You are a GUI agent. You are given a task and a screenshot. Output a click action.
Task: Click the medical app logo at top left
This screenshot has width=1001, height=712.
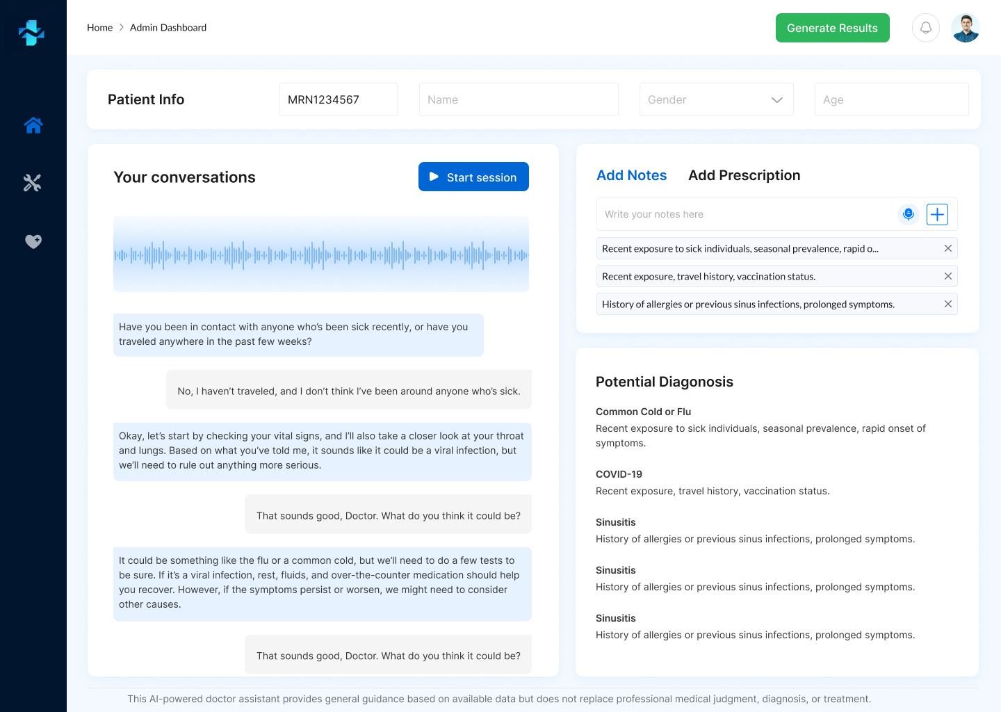pyautogui.click(x=33, y=33)
